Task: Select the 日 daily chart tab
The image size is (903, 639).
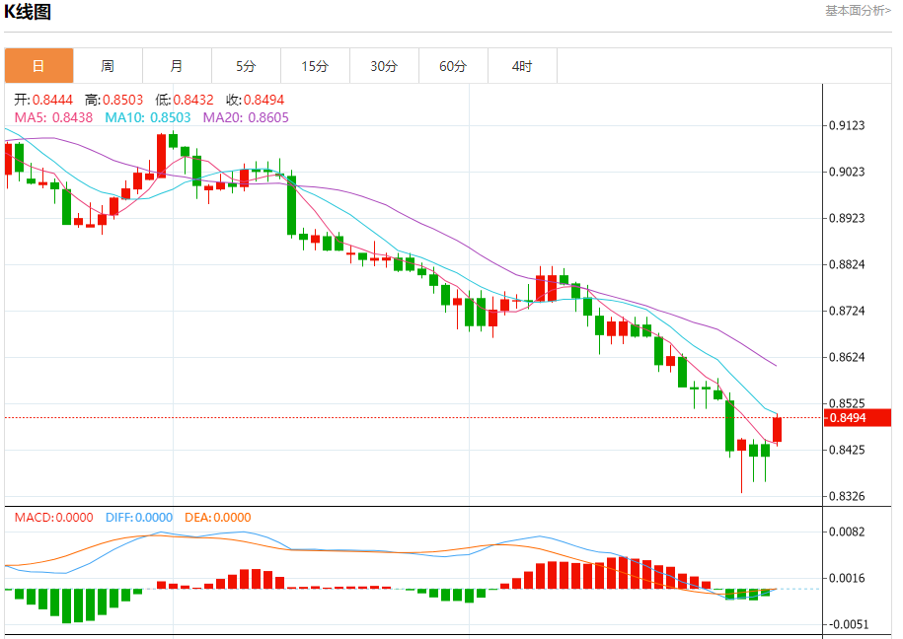Action: pos(39,66)
